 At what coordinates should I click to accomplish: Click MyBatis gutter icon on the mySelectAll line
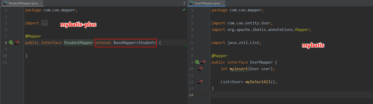200,82
